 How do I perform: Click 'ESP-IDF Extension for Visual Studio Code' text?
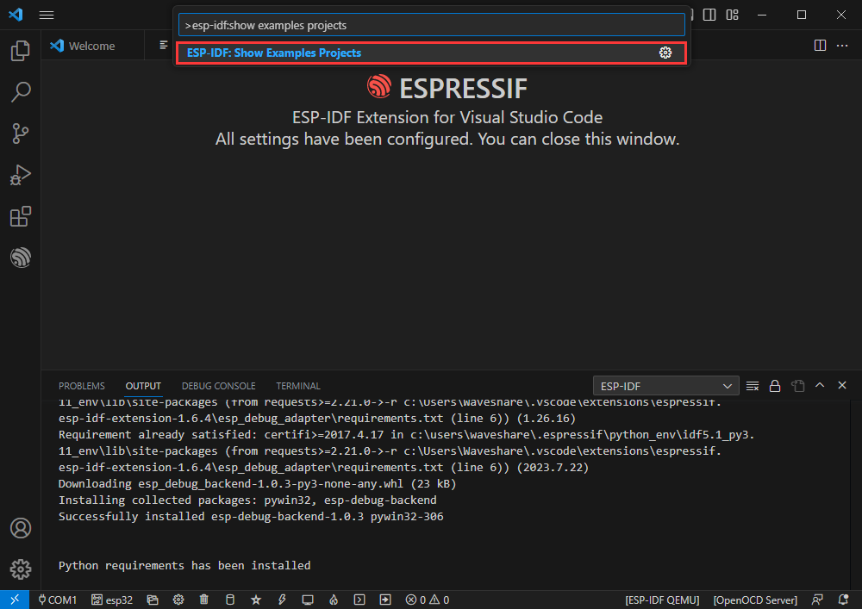coord(447,117)
